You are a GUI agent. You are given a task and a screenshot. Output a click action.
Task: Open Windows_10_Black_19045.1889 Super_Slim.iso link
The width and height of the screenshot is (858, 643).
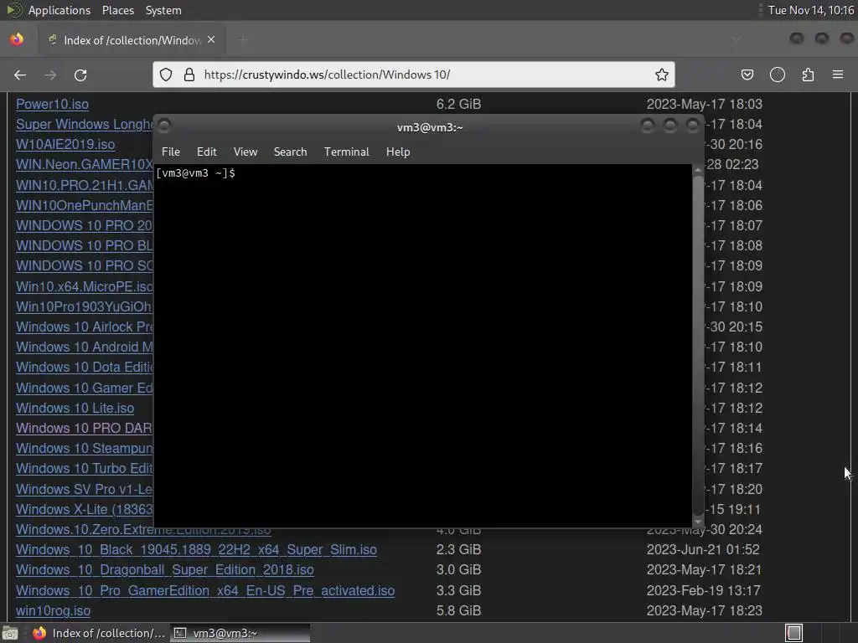point(196,549)
